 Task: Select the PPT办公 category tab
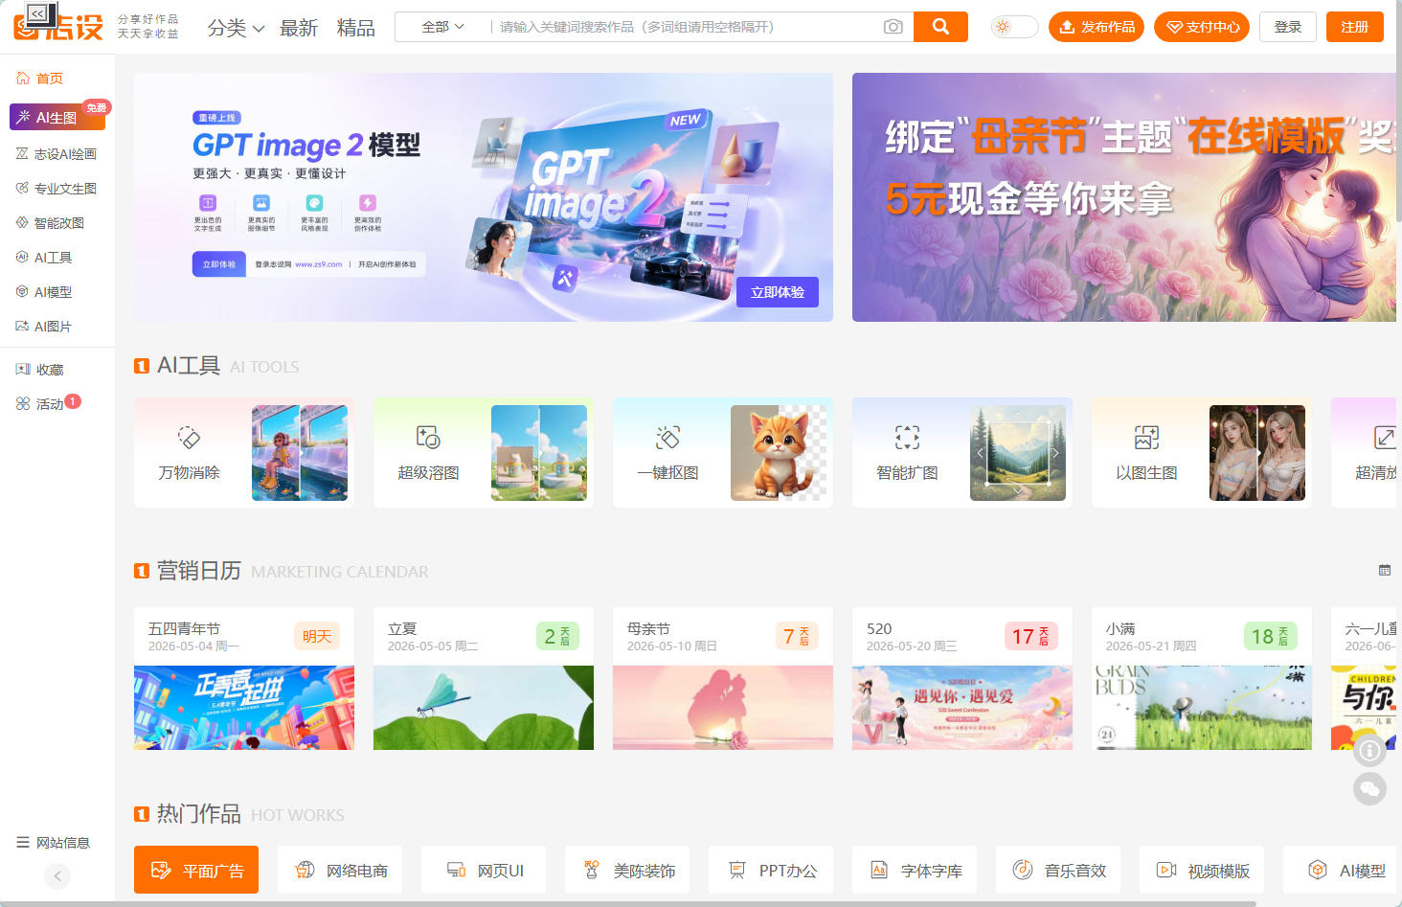[x=771, y=870]
